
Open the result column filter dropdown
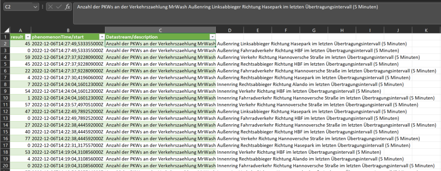click(28, 37)
